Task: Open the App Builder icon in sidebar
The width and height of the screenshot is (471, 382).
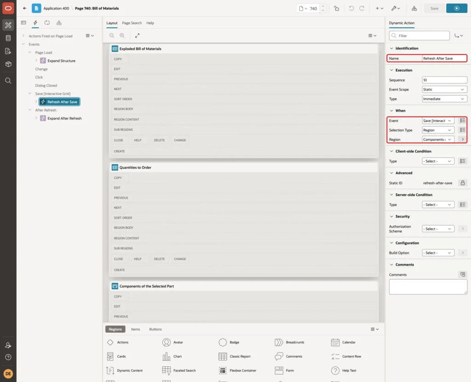Action: (x=8, y=25)
